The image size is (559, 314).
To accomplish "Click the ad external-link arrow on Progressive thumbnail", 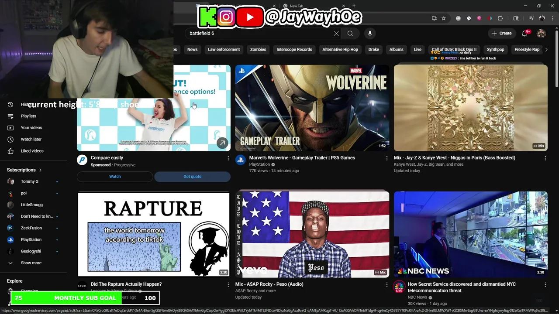I will point(222,143).
